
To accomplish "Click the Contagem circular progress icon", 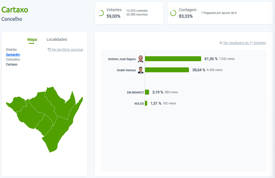I will (173, 13).
